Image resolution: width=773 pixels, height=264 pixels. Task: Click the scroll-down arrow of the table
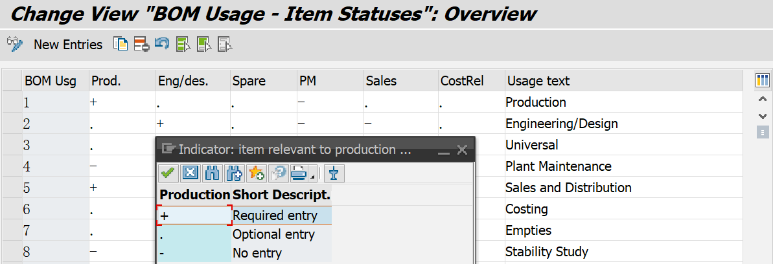(x=762, y=116)
